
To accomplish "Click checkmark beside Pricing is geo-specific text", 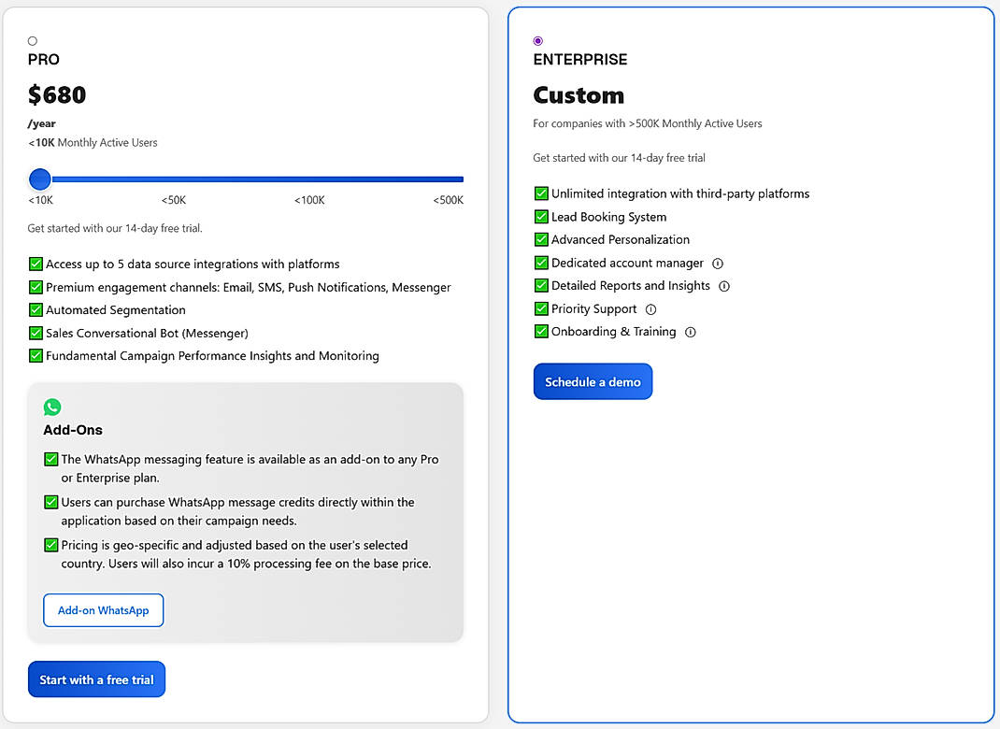I will pos(51,545).
